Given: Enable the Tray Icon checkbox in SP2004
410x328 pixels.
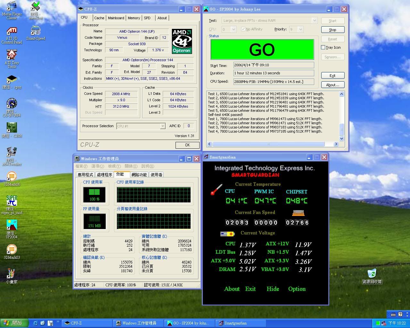Looking at the screenshot, I should tap(323, 47).
